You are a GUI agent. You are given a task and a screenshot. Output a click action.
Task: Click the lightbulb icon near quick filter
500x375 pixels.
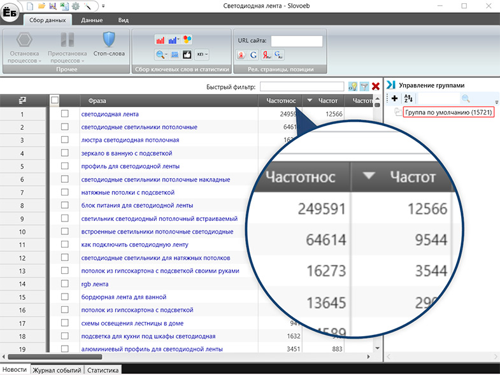coord(353,86)
